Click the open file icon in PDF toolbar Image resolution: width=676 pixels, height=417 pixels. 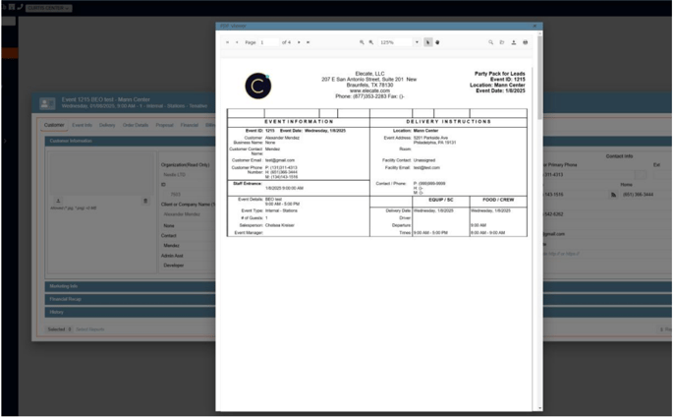click(502, 42)
